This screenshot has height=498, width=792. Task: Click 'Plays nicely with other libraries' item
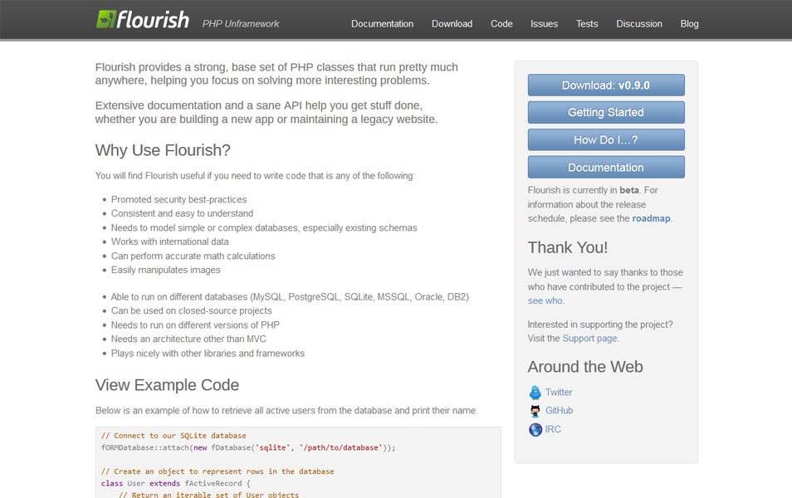click(208, 354)
